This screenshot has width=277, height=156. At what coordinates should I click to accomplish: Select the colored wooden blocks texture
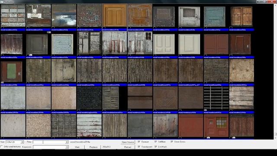(13, 16)
